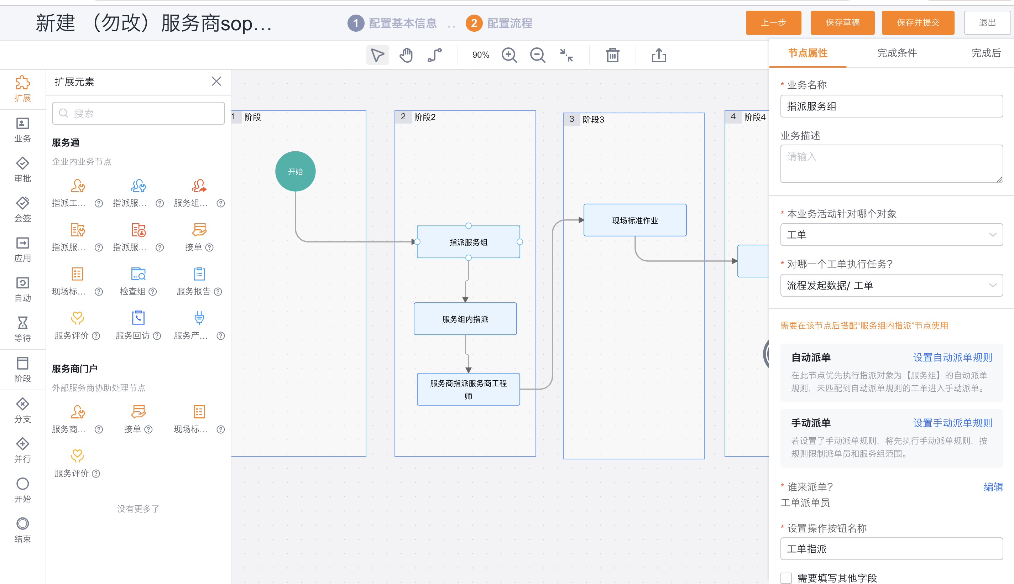
Task: Check the 需要填写其他字段 checkbox
Action: click(x=786, y=578)
